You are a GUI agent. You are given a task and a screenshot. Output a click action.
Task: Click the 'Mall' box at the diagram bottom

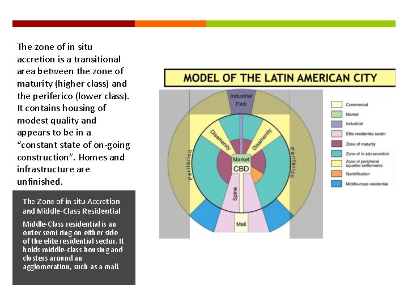coord(241,224)
